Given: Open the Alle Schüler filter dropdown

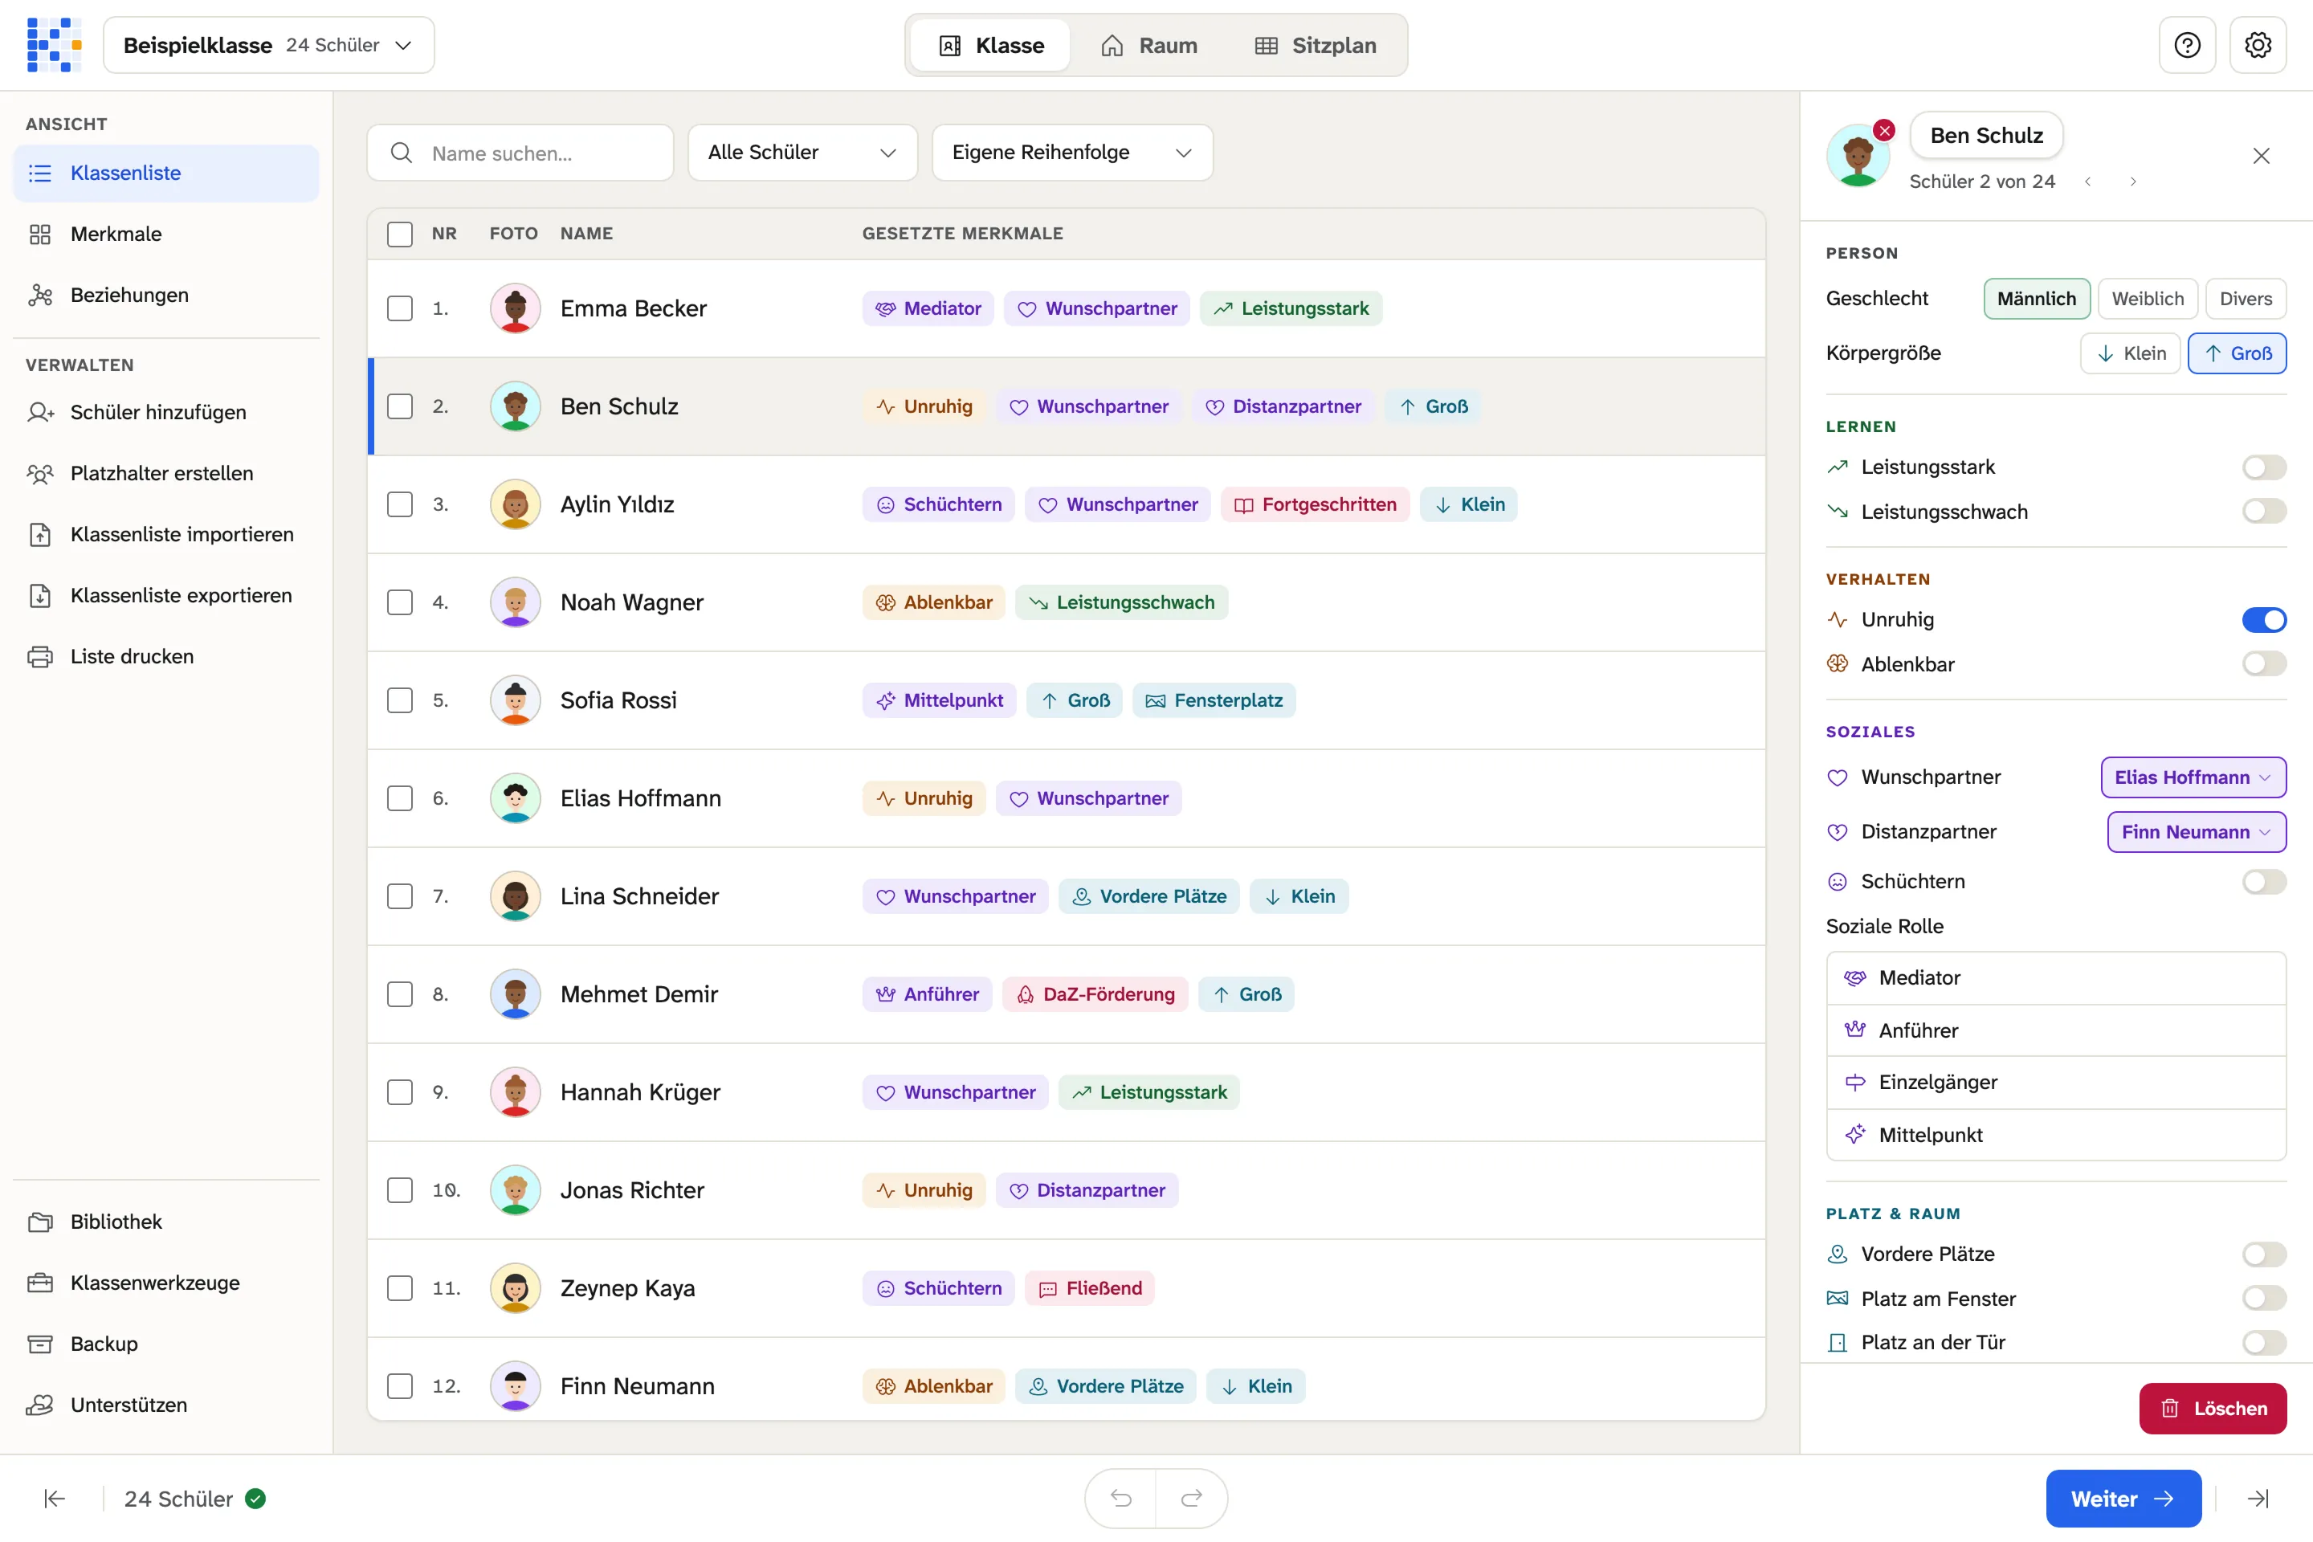Looking at the screenshot, I should click(802, 153).
